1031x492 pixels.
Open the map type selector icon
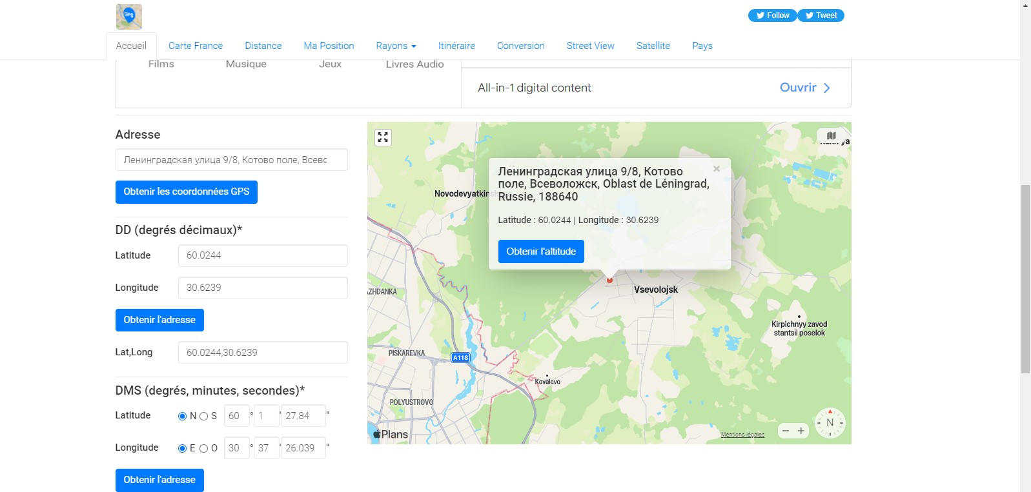[x=831, y=136]
